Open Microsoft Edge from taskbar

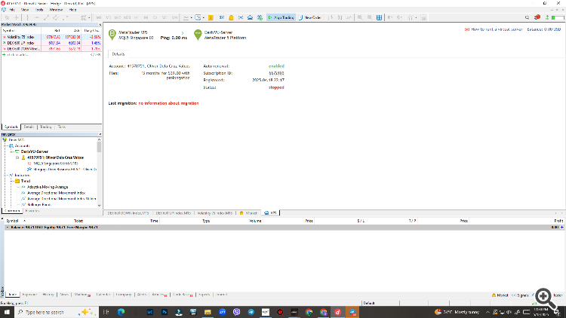point(121,312)
